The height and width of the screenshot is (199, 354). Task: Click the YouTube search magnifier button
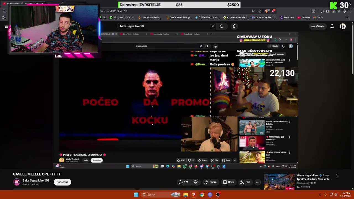222,26
